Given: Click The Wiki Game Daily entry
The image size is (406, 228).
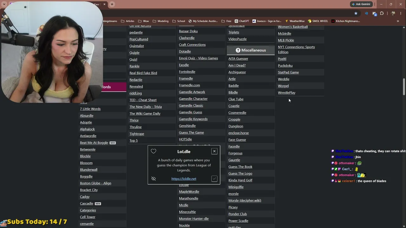Looking at the screenshot, I should [x=145, y=114].
